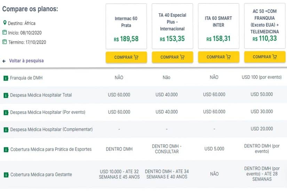Buy the AC 50 +COM FRANQUIA plan
The image size is (287, 191).
[x=265, y=57]
